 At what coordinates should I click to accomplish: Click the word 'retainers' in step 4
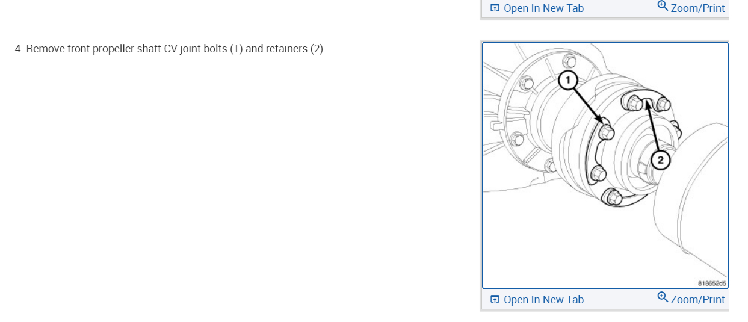pos(286,49)
